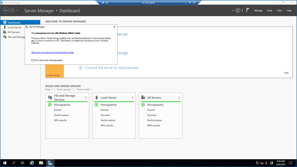The width and height of the screenshot is (297, 167).
Task: Open the Manage menu
Action: 258,11
